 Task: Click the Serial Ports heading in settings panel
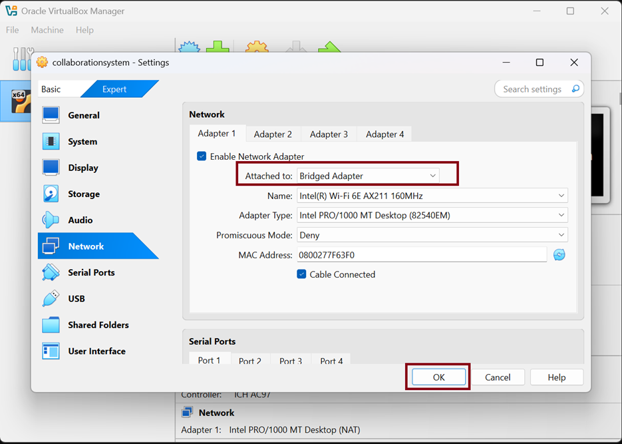click(x=212, y=341)
